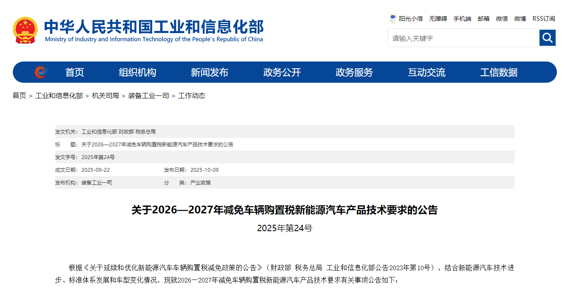Click the 请输入关键字 search field

pos(463,38)
